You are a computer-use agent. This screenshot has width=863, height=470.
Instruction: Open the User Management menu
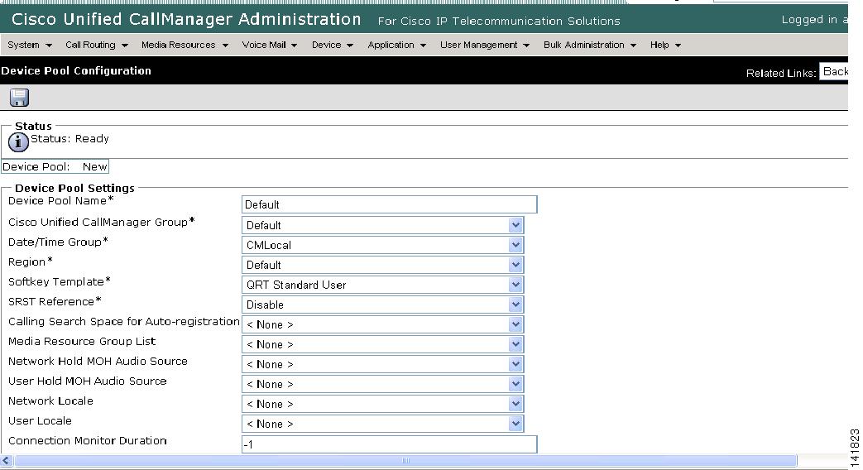(x=484, y=46)
